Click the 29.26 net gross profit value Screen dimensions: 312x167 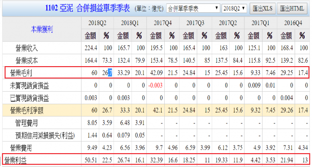pyautogui.click(x=287, y=110)
